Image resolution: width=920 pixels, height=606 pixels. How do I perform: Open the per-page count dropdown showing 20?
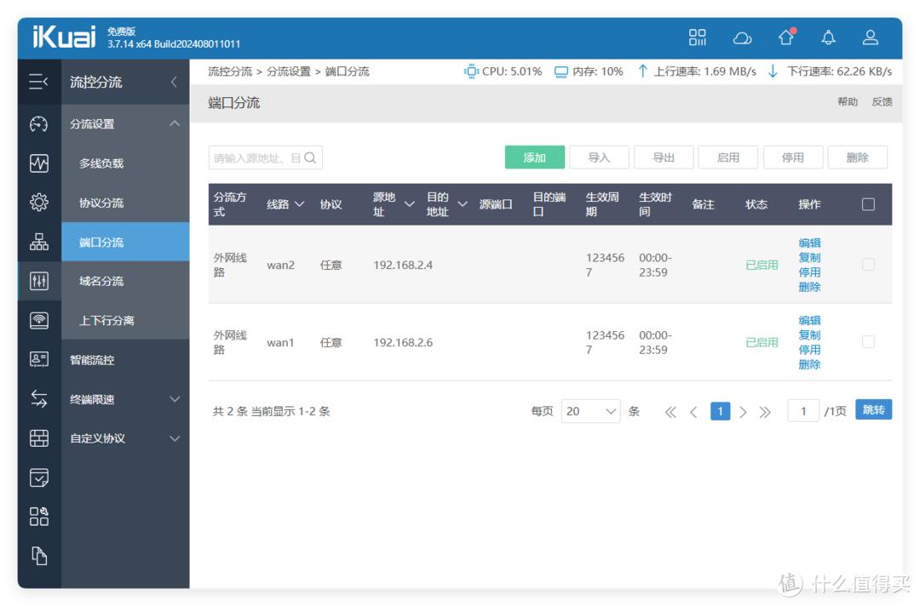pos(590,411)
